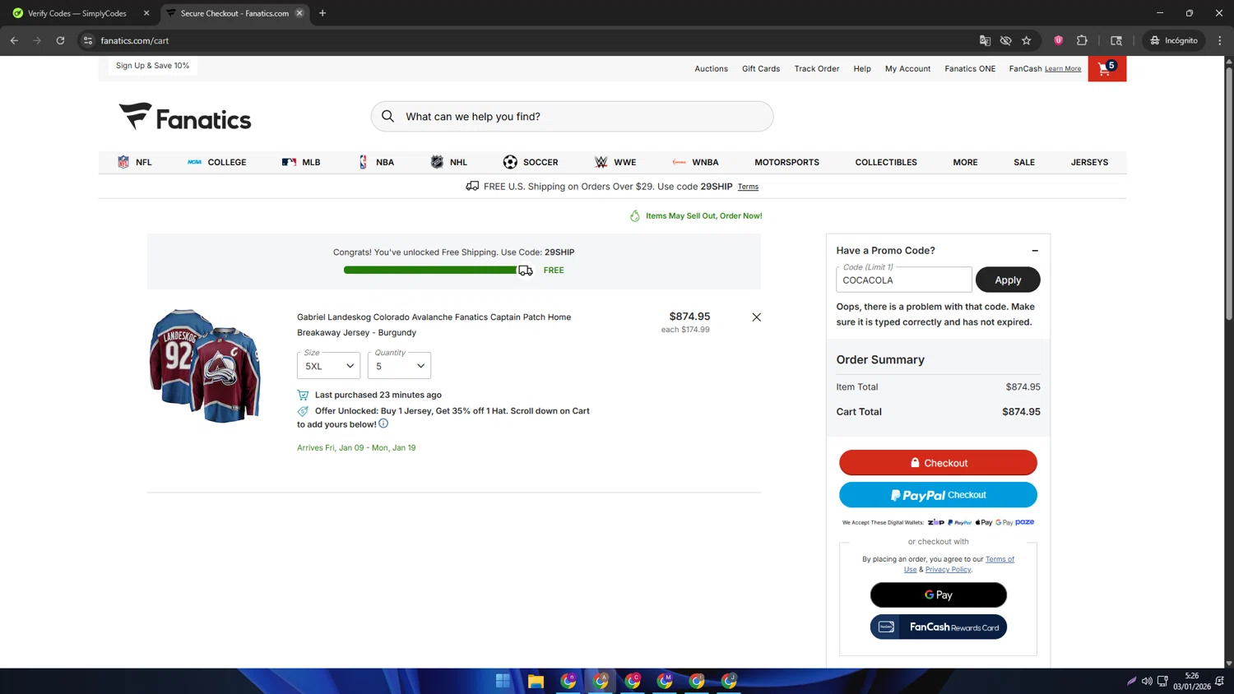View site information icon in address bar
This screenshot has width=1234, height=694.
coord(88,40)
